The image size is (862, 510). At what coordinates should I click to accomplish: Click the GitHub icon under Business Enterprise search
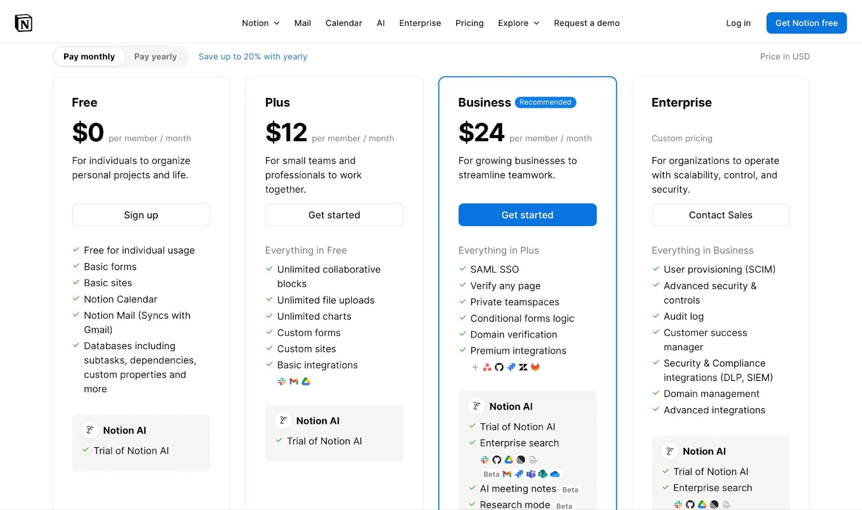pos(497,459)
